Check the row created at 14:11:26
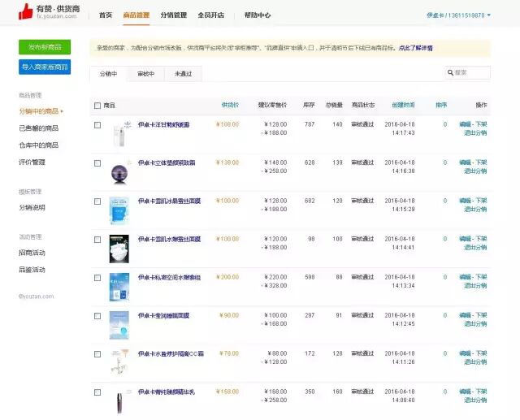Viewport: 520px width, 420px height. (97, 354)
